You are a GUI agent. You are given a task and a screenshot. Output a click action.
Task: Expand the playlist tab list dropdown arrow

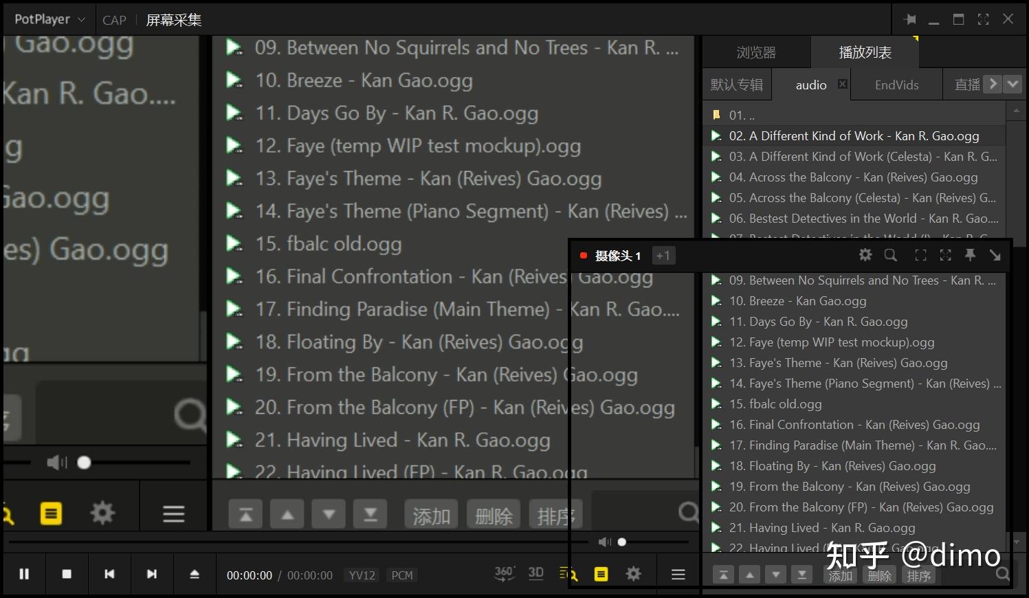(x=1013, y=84)
